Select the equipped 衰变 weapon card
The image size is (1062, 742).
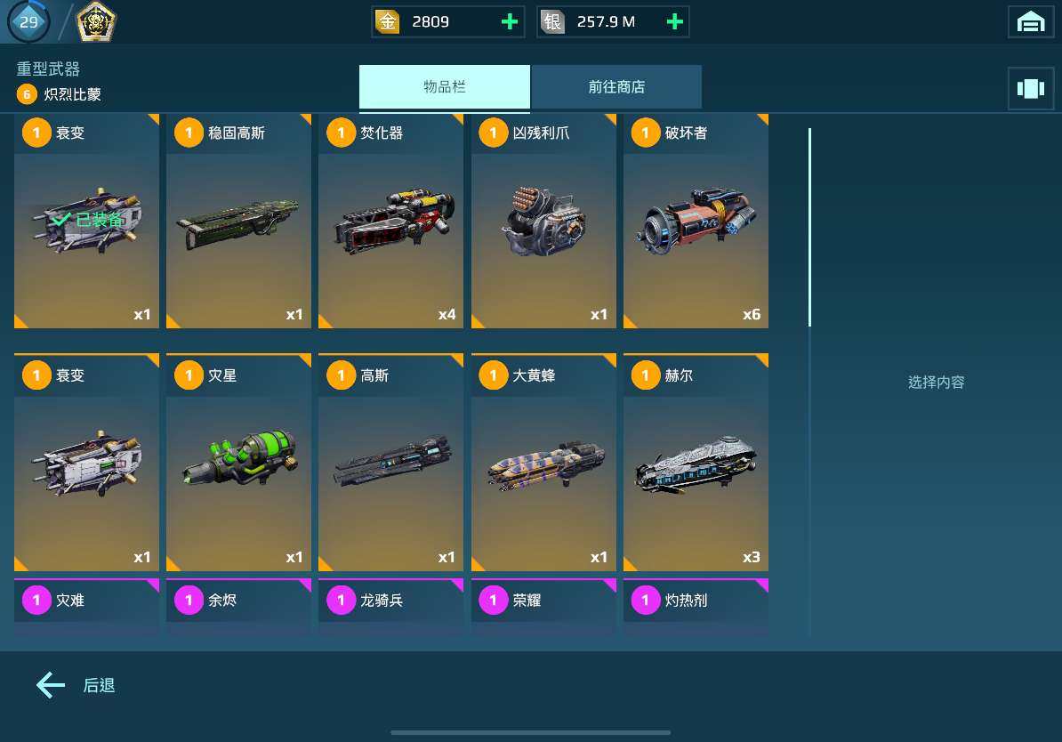click(86, 221)
